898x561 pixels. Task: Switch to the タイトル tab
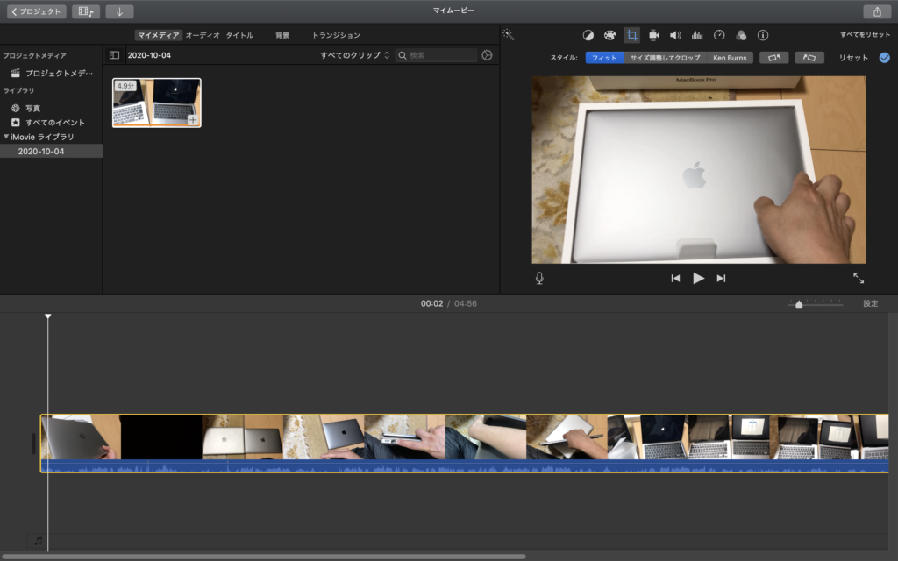[239, 35]
